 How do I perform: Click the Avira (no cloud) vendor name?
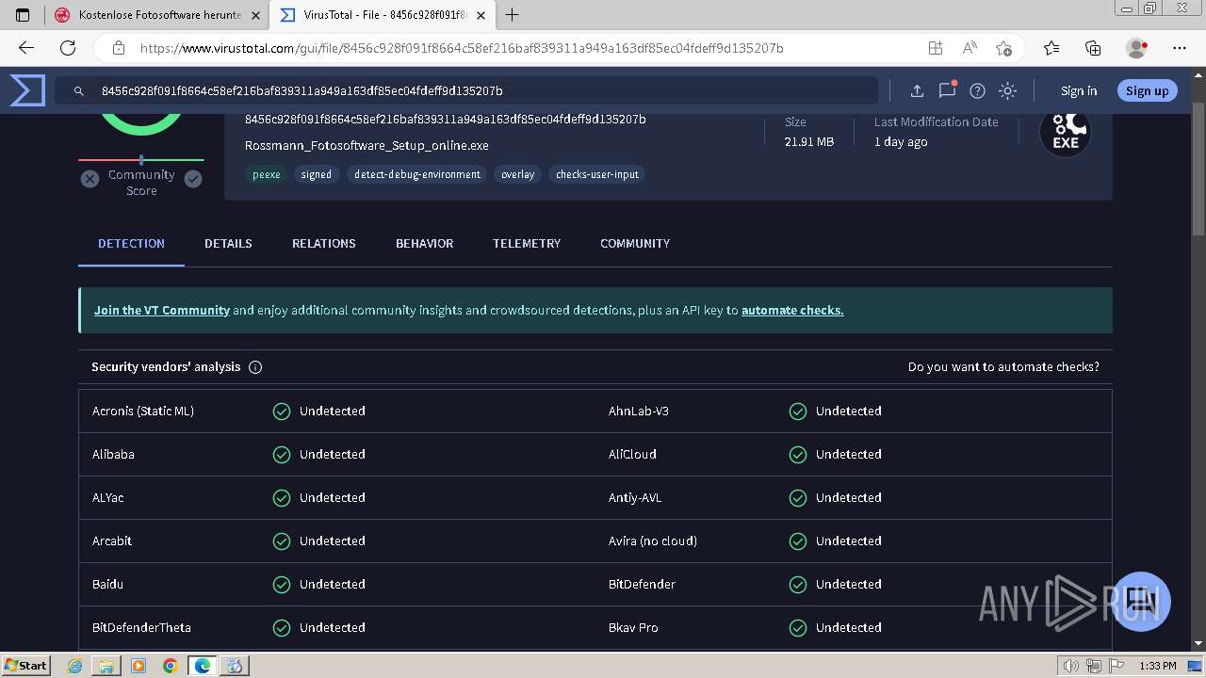(x=653, y=541)
